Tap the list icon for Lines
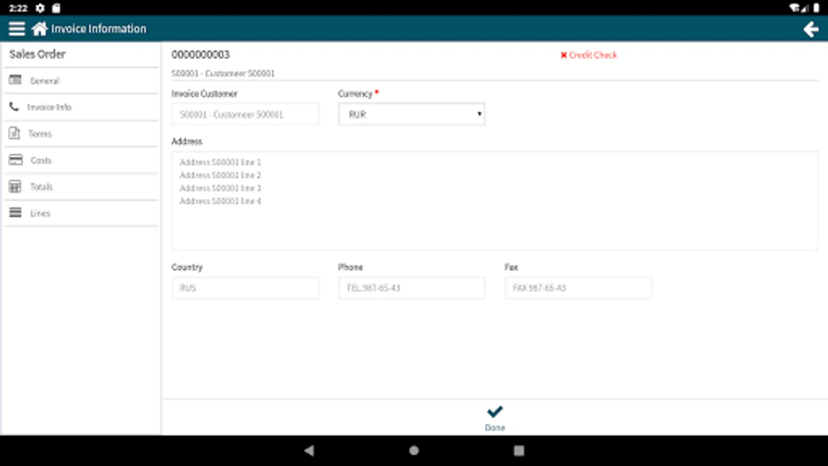 [16, 213]
